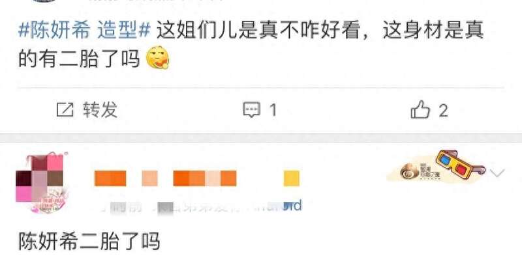Open the #陈妍希 造型# hashtag topic
The height and width of the screenshot is (265, 522).
(85, 30)
